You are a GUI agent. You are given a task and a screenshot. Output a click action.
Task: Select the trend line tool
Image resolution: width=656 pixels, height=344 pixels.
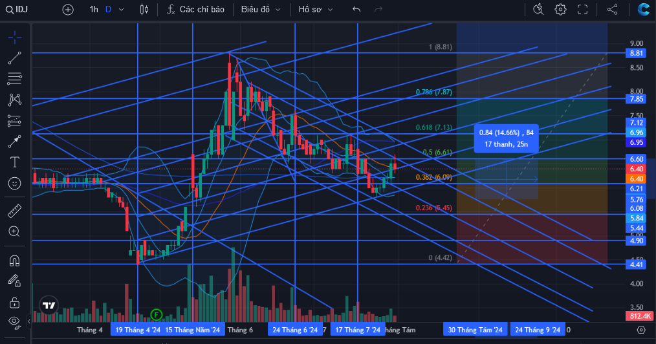coord(15,58)
